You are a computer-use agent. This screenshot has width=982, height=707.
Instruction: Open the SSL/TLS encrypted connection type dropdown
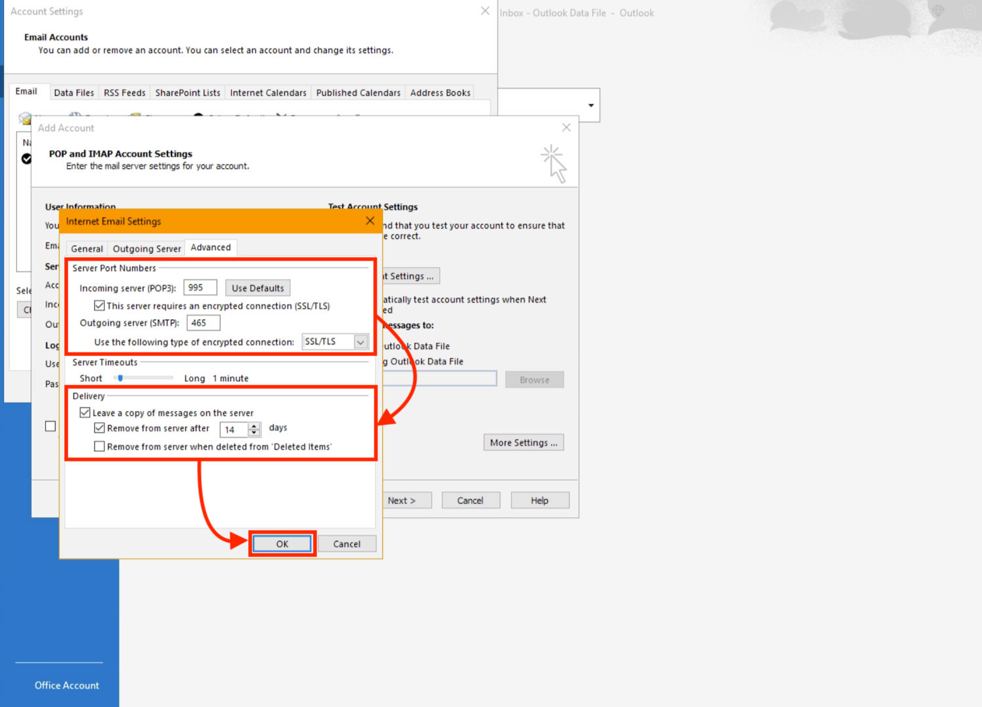(360, 342)
